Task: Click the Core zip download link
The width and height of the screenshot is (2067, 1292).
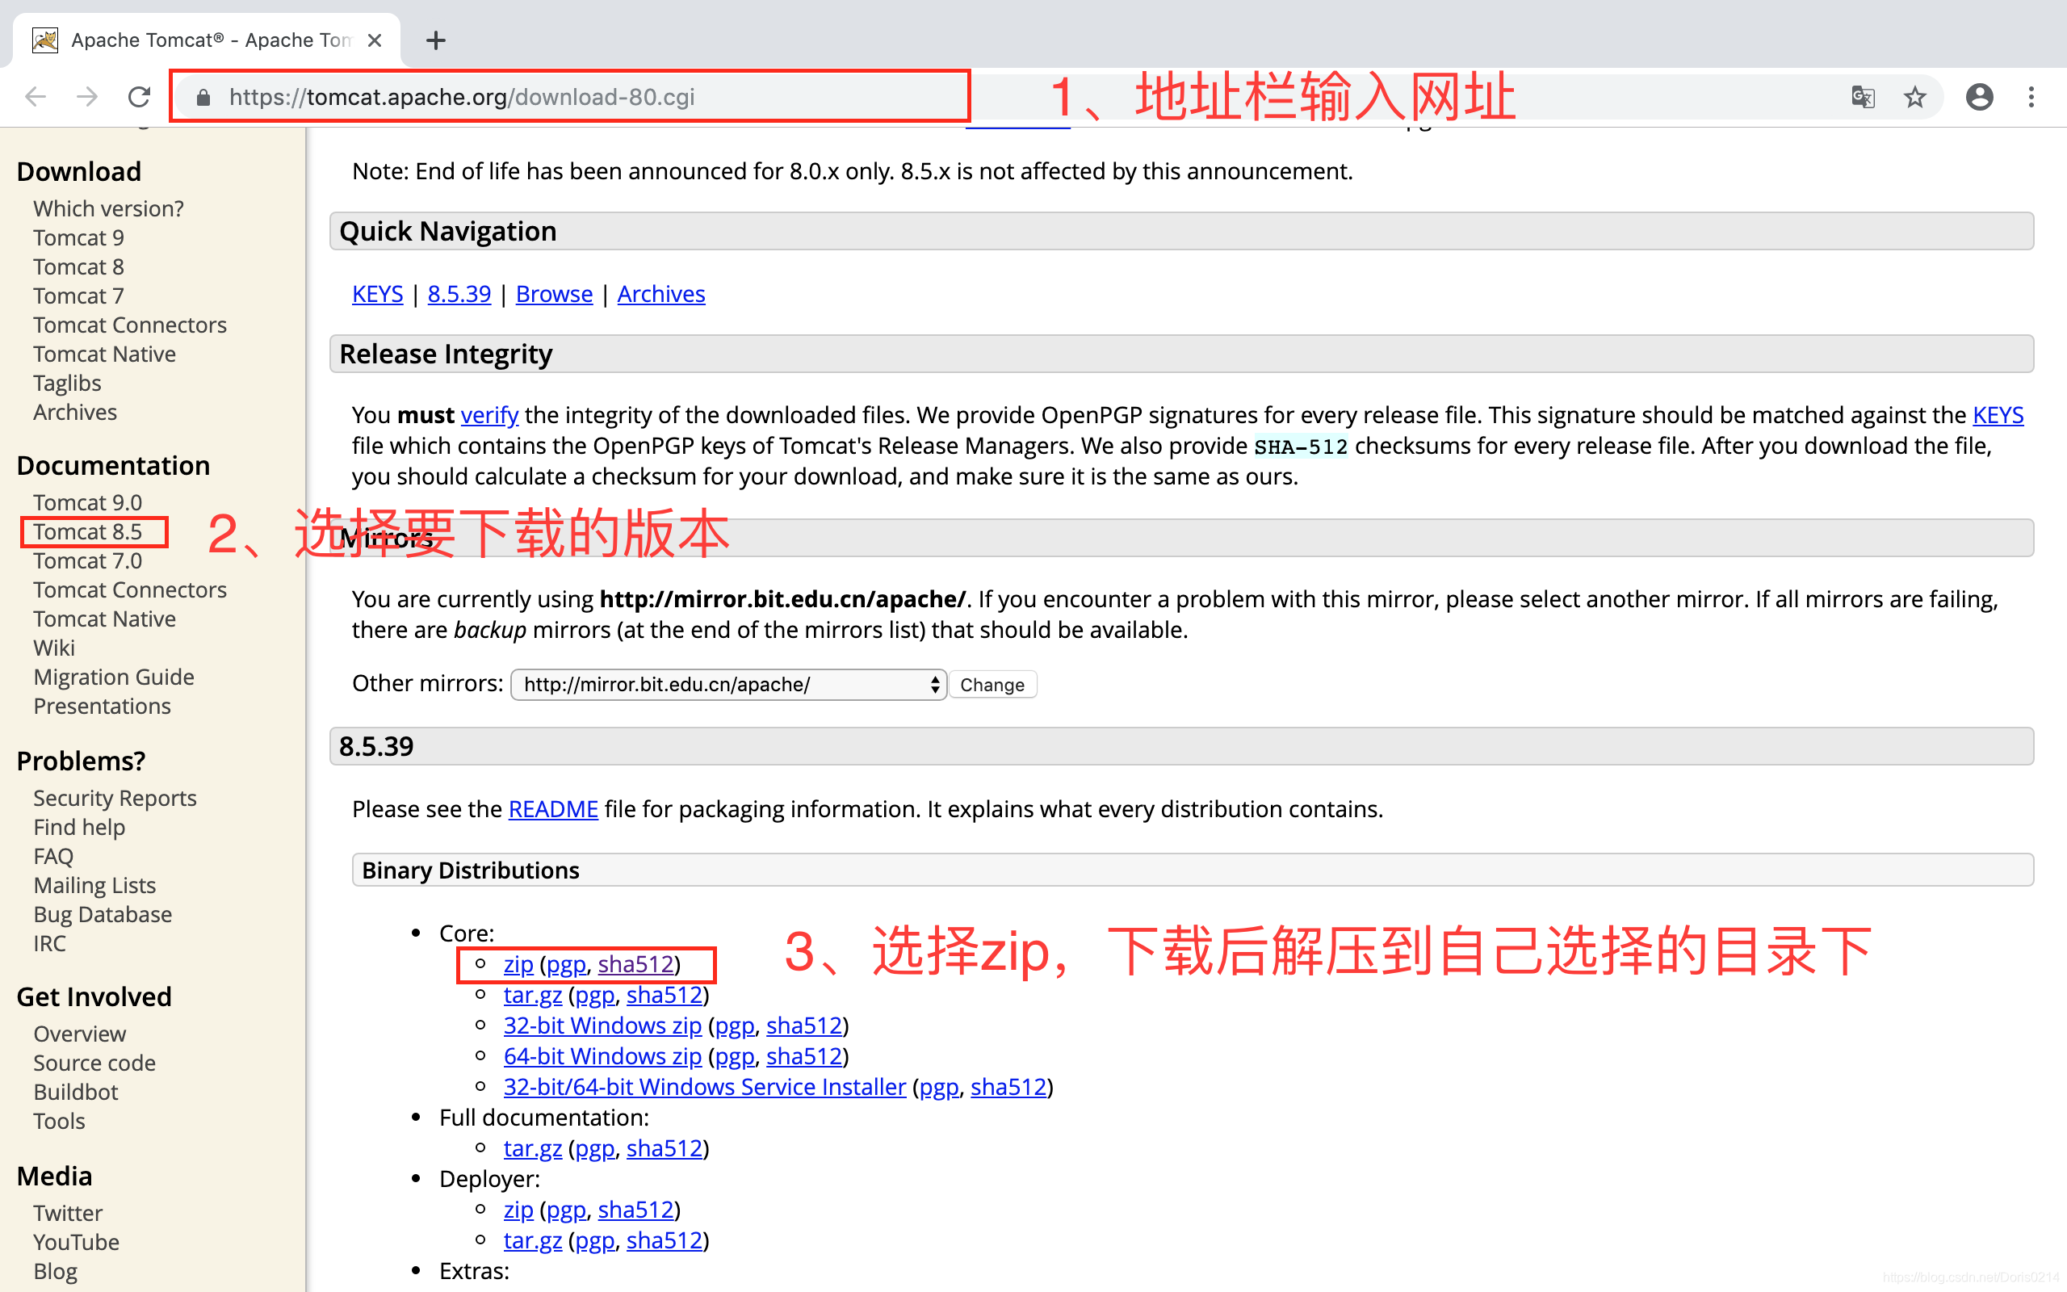Action: click(518, 964)
